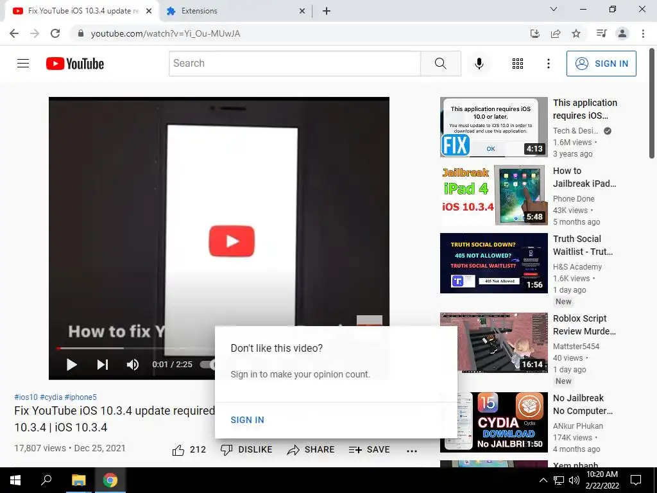Open Chrome three-dot menu
The width and height of the screenshot is (657, 493).
click(643, 33)
